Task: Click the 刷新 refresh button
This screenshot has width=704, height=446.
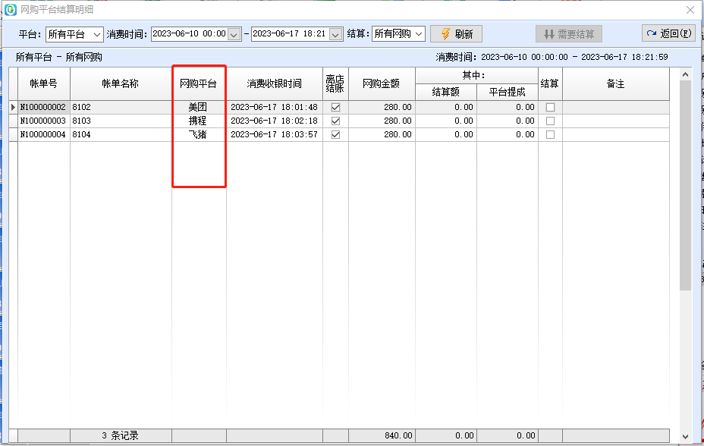Action: [x=456, y=33]
